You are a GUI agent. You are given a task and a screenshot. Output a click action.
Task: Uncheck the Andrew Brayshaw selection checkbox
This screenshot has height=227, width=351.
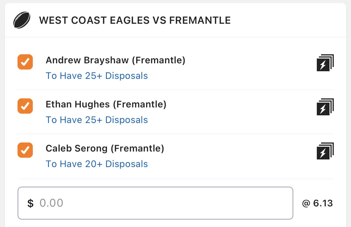tap(25, 62)
